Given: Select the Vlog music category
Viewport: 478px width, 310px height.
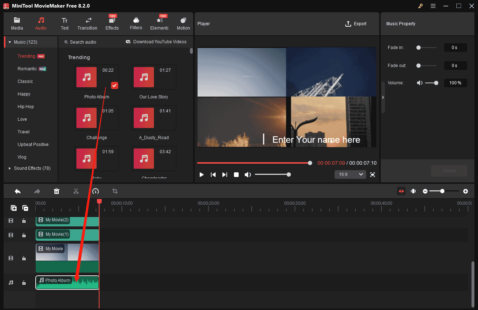Looking at the screenshot, I should click(x=22, y=157).
